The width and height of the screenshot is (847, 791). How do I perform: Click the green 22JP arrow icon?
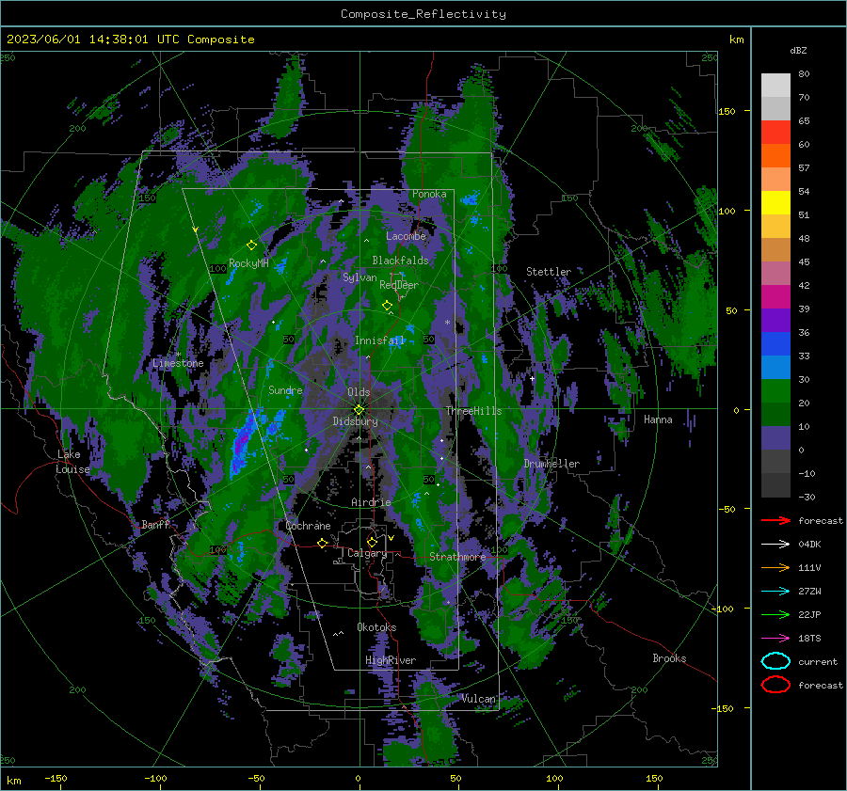[x=775, y=614]
